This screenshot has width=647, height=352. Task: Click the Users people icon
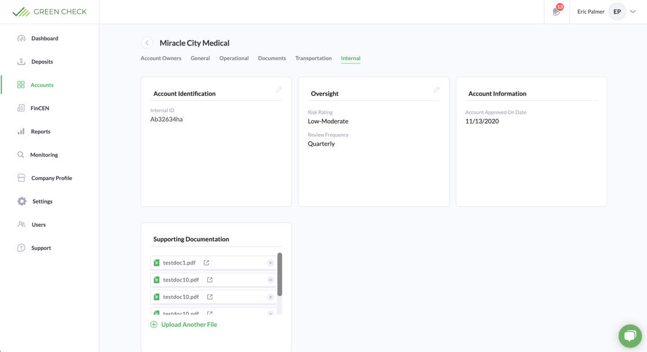(21, 224)
